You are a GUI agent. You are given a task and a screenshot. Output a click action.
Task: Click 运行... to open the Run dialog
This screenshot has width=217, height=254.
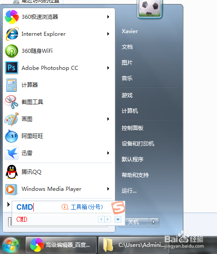pos(129,191)
